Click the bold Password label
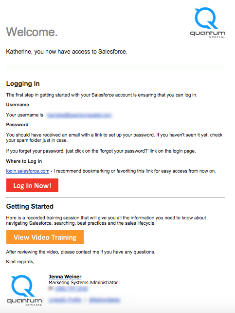The height and width of the screenshot is (313, 235). tap(18, 125)
